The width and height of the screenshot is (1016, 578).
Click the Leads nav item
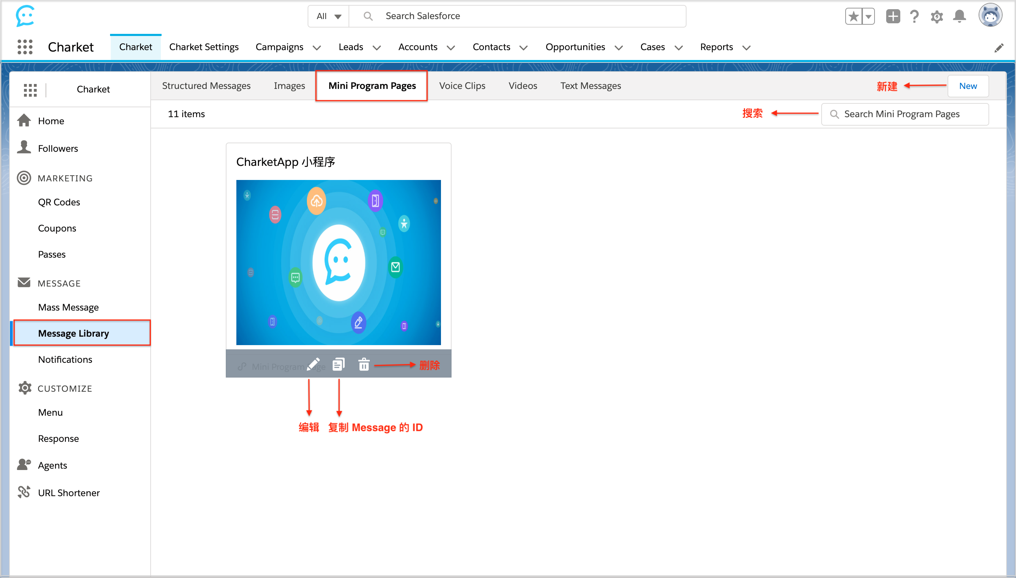(x=351, y=47)
